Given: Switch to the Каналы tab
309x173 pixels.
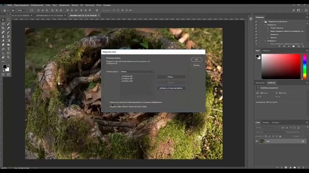Looking at the screenshot, I should pos(266,123).
